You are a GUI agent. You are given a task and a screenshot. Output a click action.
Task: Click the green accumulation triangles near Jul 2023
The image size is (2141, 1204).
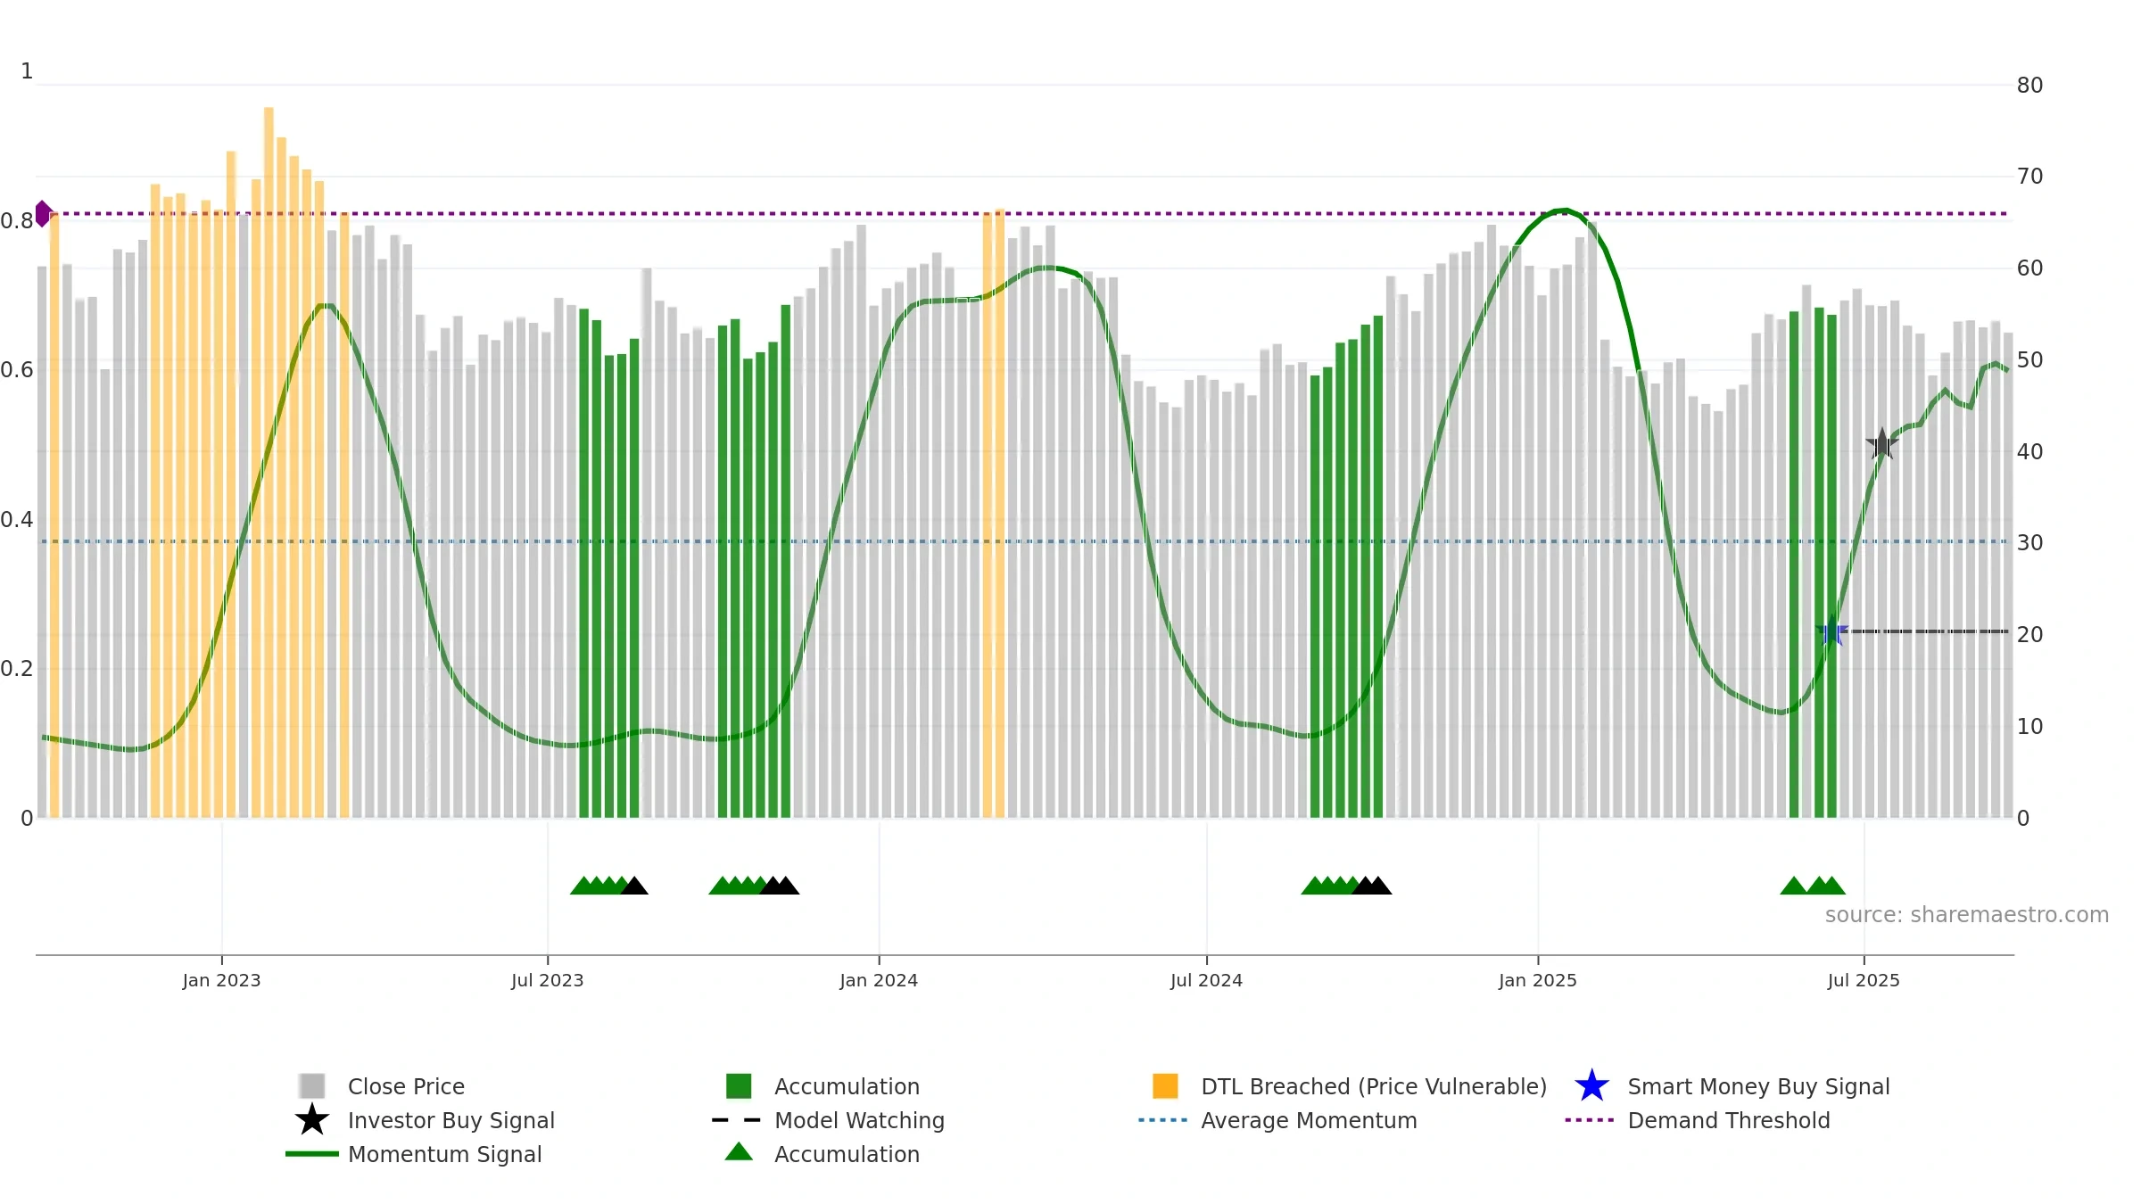click(x=599, y=886)
